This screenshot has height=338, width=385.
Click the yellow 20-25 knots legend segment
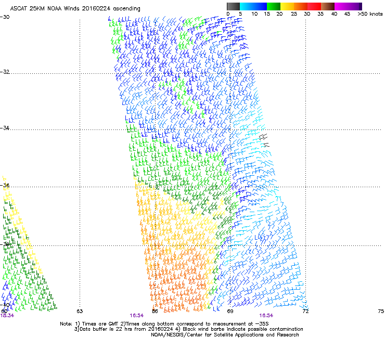click(287, 6)
